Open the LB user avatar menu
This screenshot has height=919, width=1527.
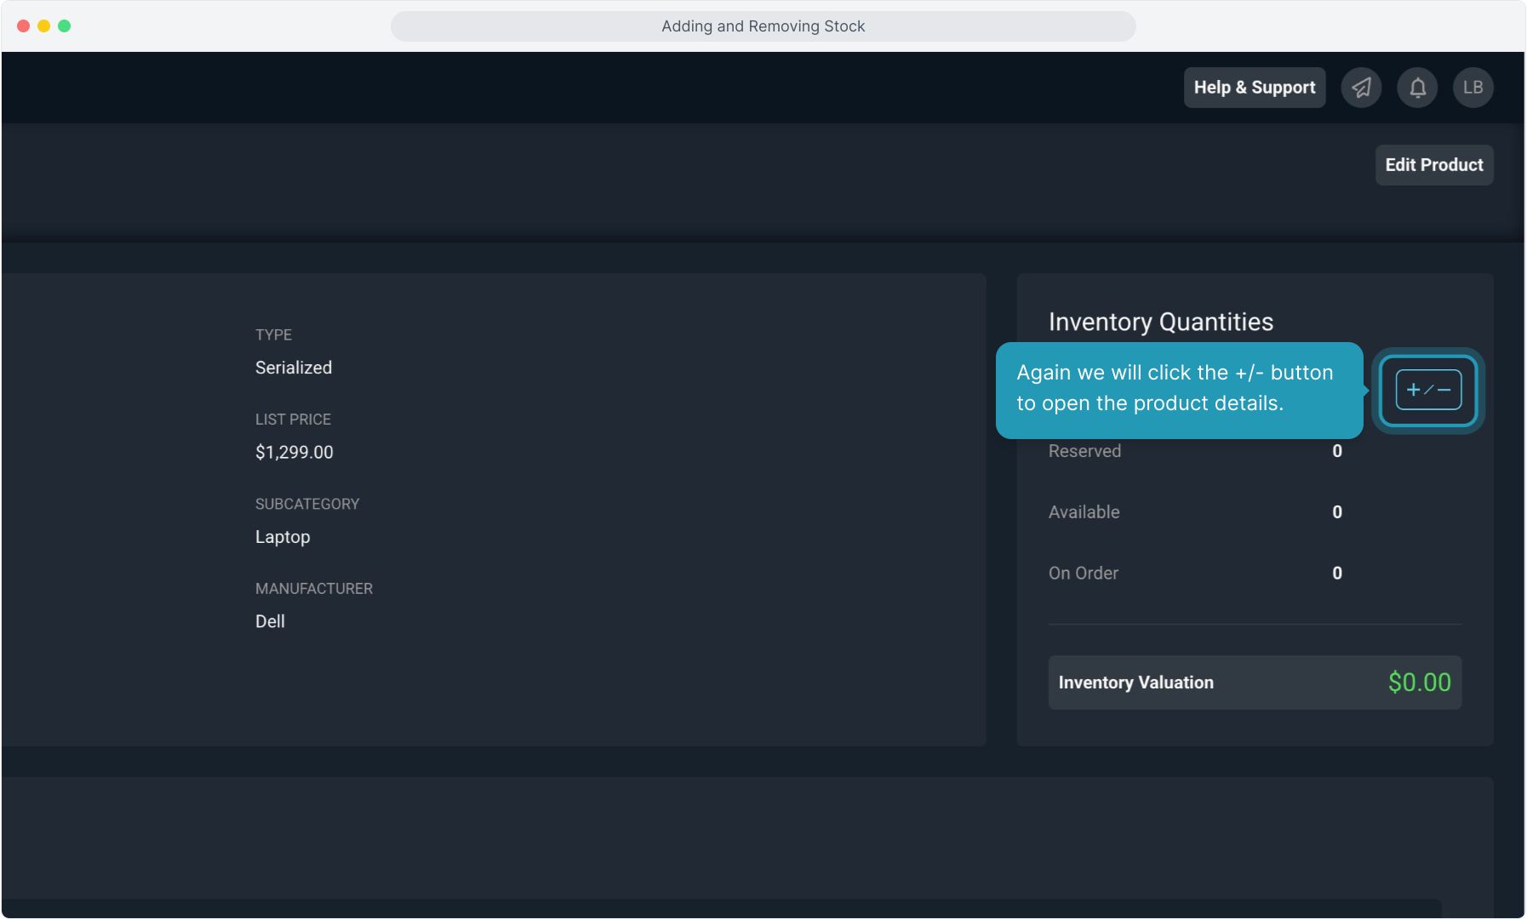pyautogui.click(x=1473, y=88)
